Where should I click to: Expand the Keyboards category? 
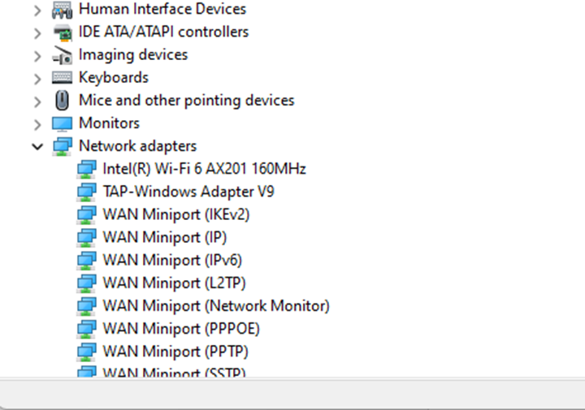(37, 79)
